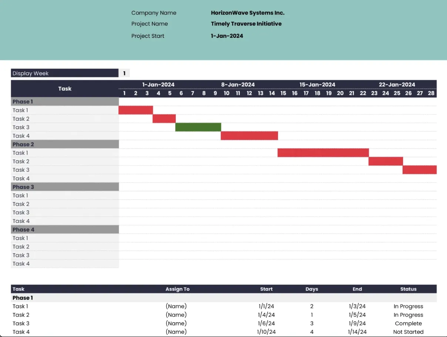Click the 1/1/24 start date cell
Image resolution: width=447 pixels, height=337 pixels.
coord(266,306)
